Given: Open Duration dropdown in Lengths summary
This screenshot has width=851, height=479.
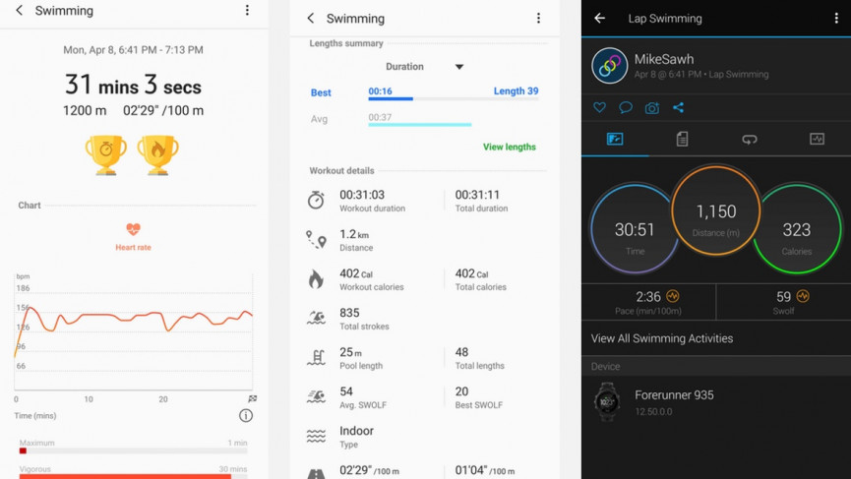Looking at the screenshot, I should (x=424, y=67).
